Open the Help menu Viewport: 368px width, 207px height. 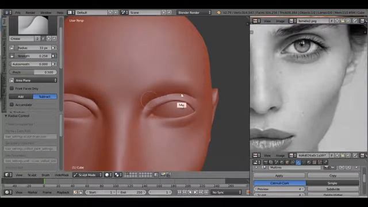60,13
